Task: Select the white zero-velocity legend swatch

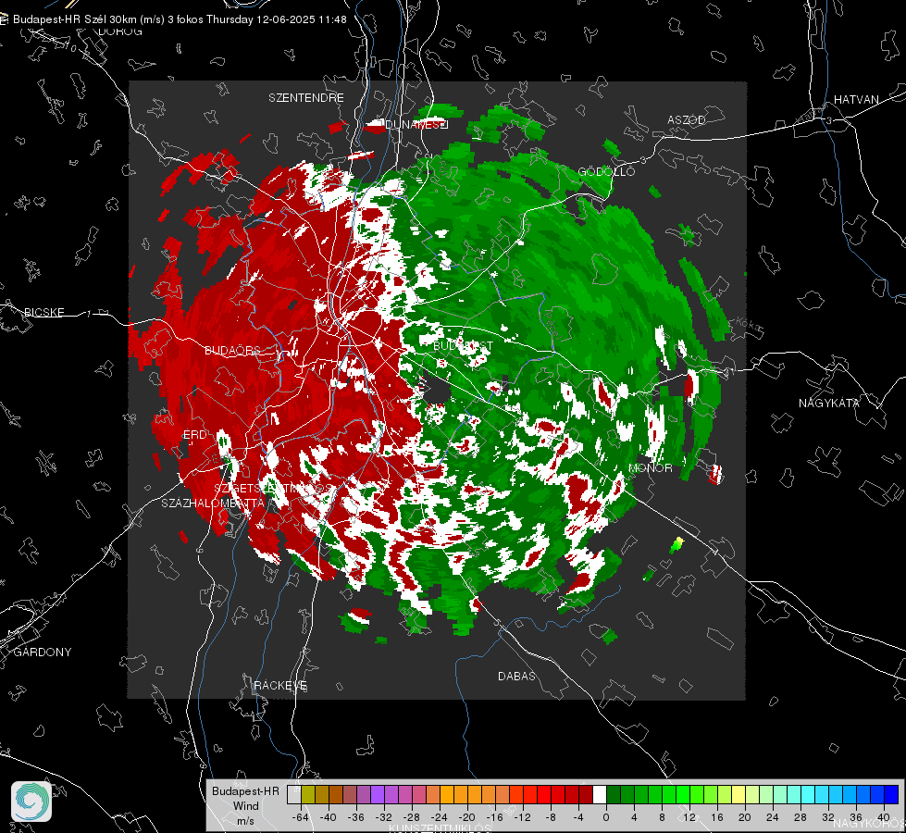Action: pos(600,795)
